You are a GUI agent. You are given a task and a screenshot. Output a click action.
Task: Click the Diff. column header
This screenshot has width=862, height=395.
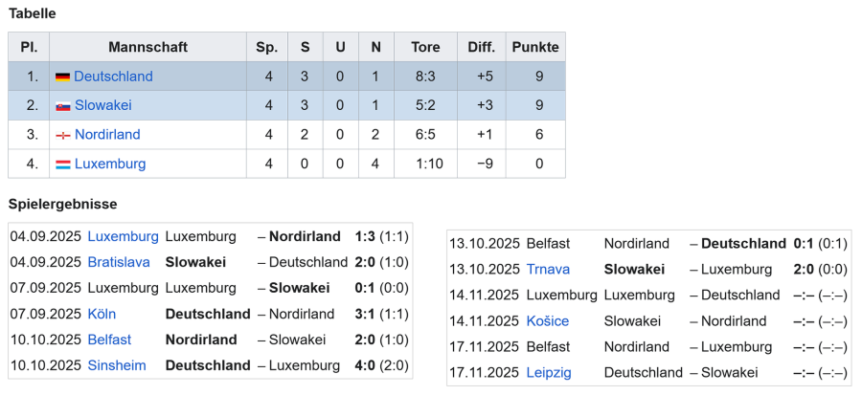[x=481, y=47]
